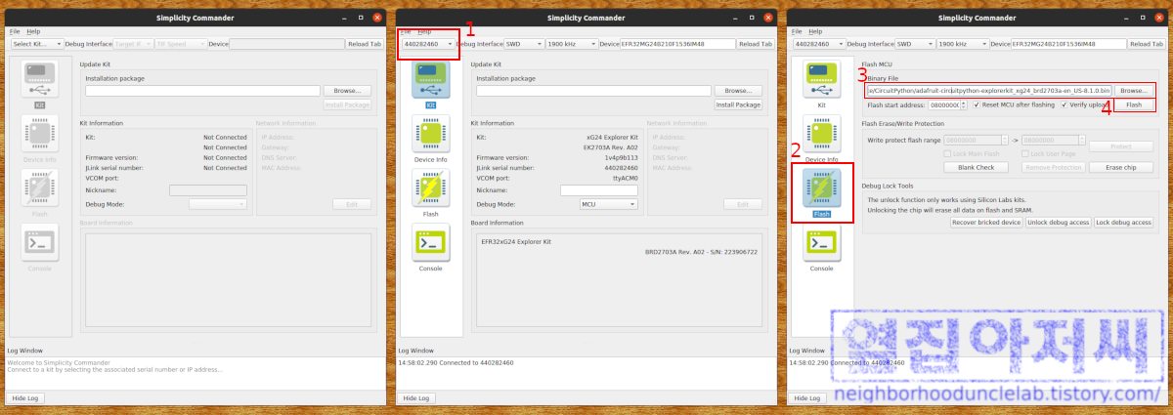Open the Flash icon in left window
Viewport: 1173px width, 415px height.
[40, 187]
